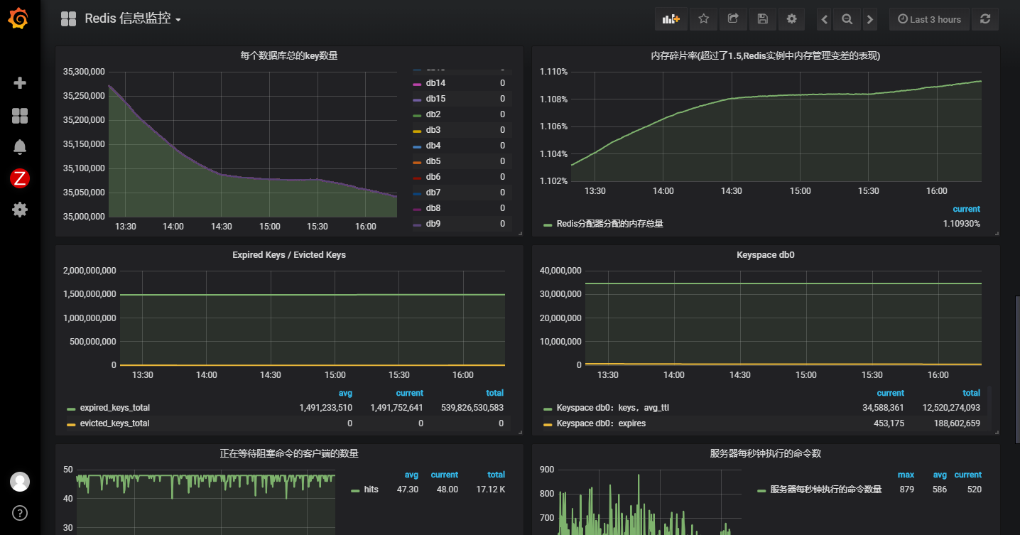Toggle the db14 series in legend
The image size is (1020, 535).
pyautogui.click(x=435, y=83)
